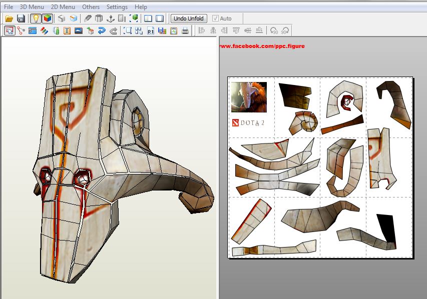Toggle the light bulb lighting button
Viewport: 427px width, 299px height.
click(x=36, y=18)
